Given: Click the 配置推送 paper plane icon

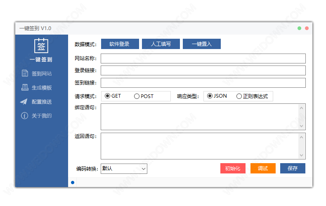Looking at the screenshot, I should tap(24, 101).
